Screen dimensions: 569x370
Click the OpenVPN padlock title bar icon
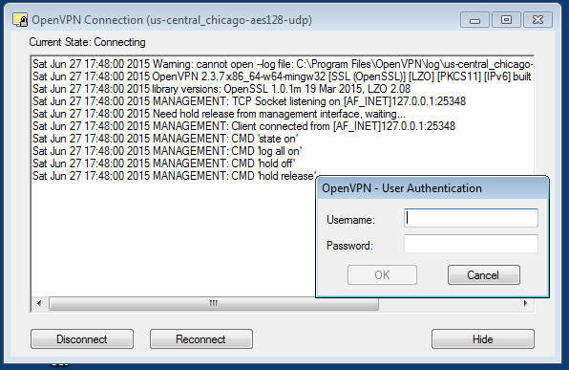tap(20, 20)
